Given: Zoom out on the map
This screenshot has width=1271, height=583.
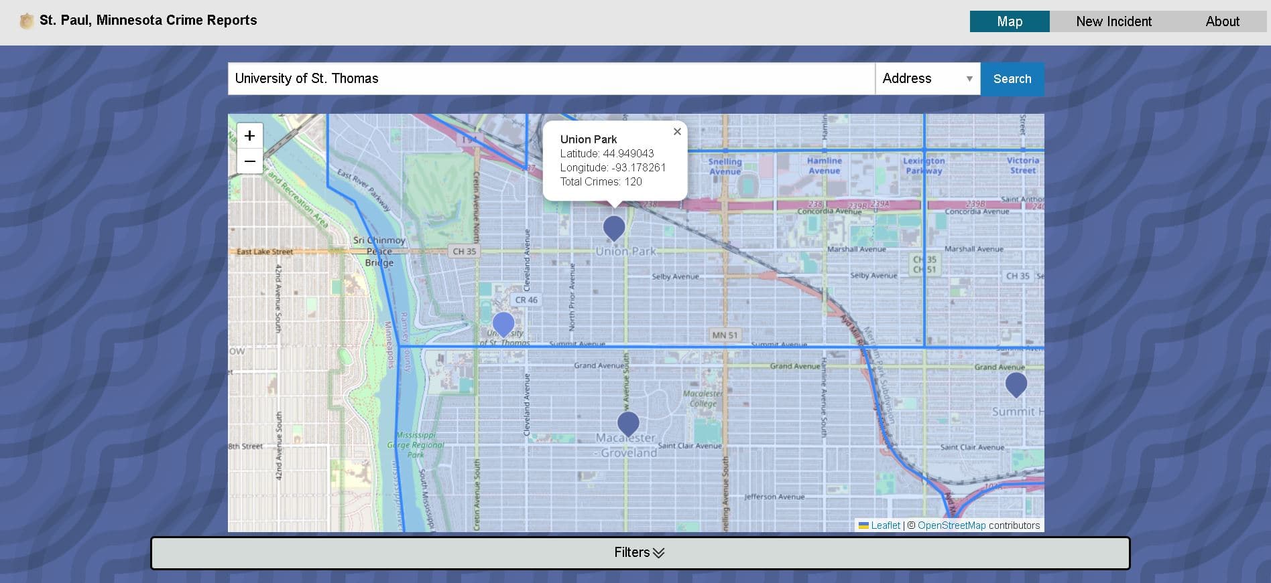Looking at the screenshot, I should 249,161.
